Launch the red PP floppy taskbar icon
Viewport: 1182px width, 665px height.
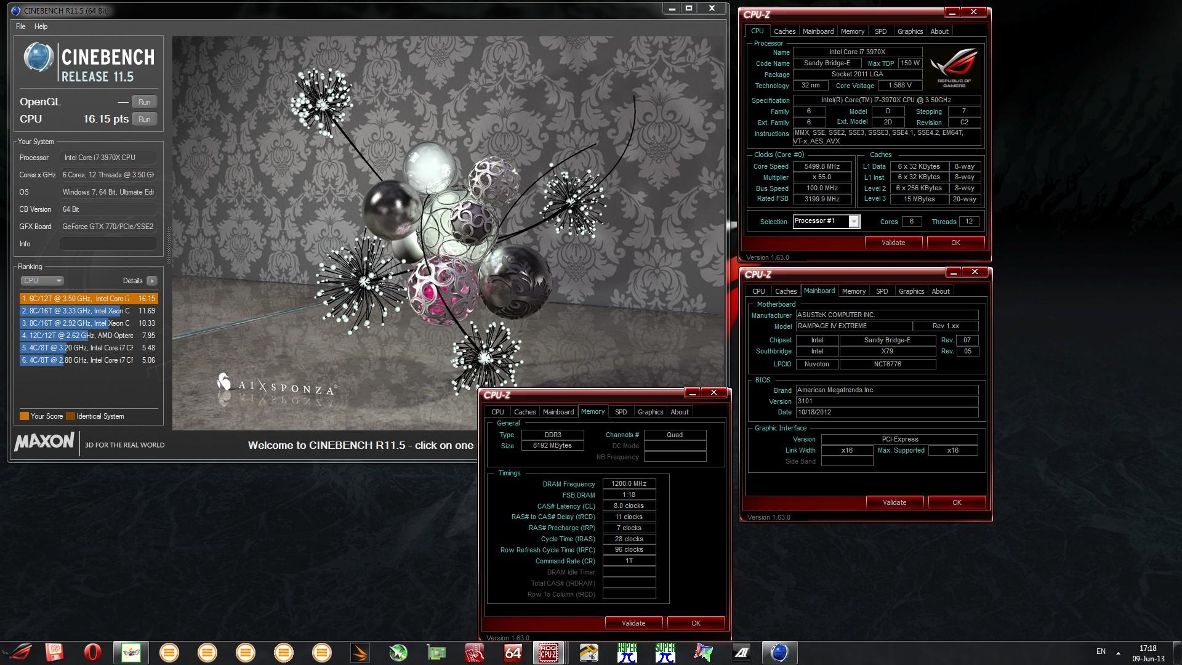pyautogui.click(x=55, y=652)
